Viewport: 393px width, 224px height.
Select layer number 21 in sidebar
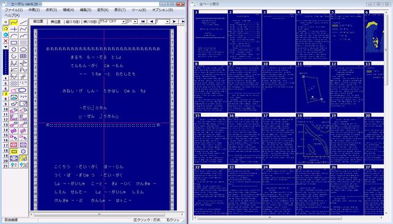[6, 166]
